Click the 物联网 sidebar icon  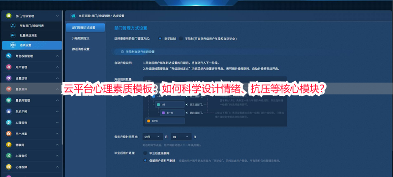(x=9, y=145)
